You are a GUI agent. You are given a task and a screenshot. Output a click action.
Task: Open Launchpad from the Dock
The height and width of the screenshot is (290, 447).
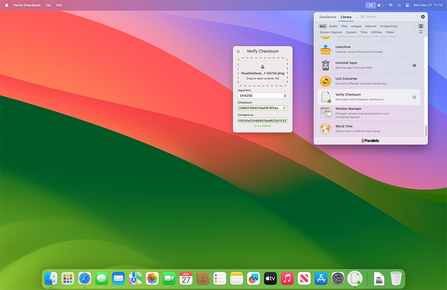tap(67, 278)
